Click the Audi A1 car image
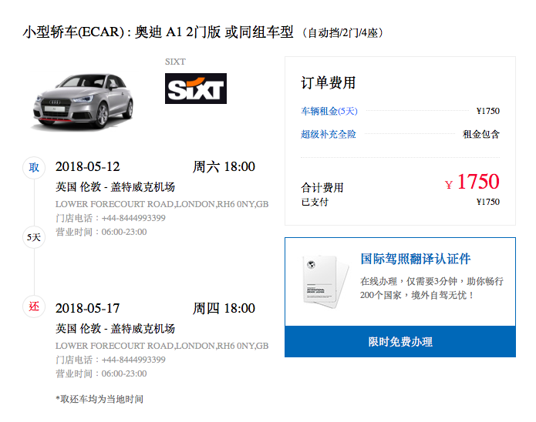The width and height of the screenshot is (536, 422). [x=83, y=102]
